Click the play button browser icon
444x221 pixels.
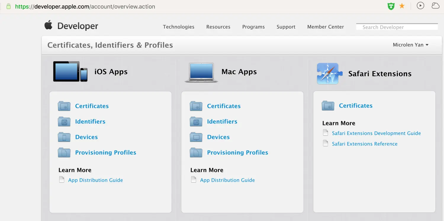(420, 6)
